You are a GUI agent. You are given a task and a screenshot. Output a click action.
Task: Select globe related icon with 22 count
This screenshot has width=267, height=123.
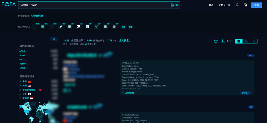[114, 27]
